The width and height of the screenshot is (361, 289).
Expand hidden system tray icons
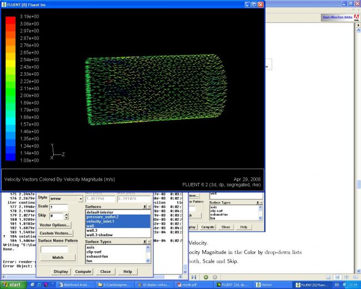click(345, 285)
